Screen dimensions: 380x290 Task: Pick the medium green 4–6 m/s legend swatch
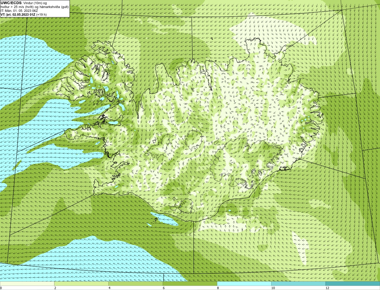pyautogui.click(x=136, y=284)
